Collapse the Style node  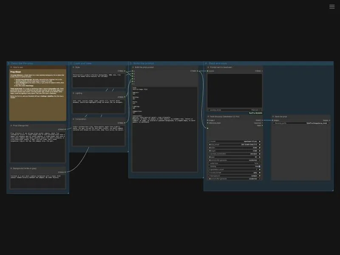pyautogui.click(x=74, y=67)
